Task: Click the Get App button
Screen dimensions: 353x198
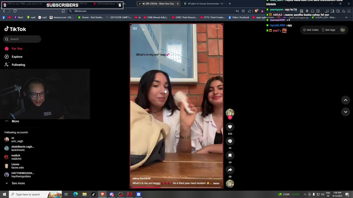Action: pyautogui.click(x=328, y=30)
